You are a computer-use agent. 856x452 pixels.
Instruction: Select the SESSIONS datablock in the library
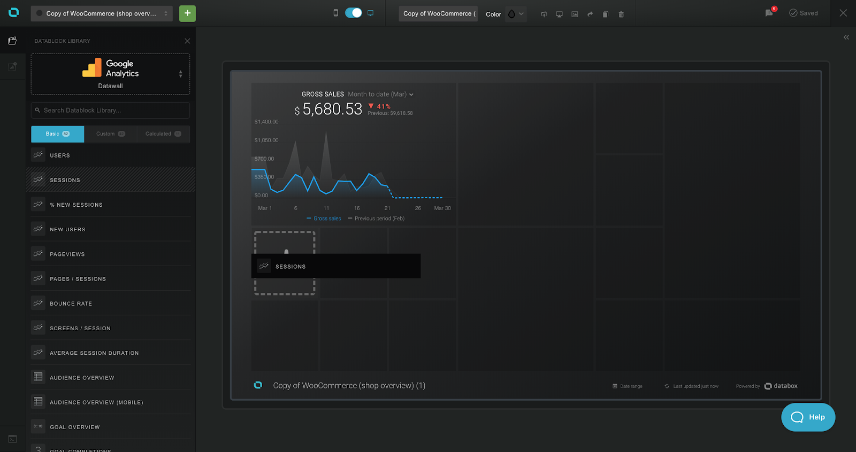(x=110, y=180)
